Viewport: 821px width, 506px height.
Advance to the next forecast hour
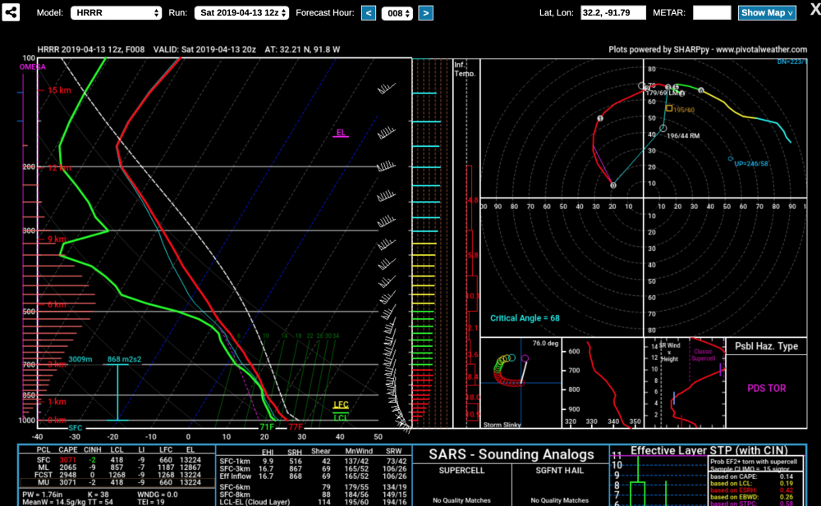point(425,13)
